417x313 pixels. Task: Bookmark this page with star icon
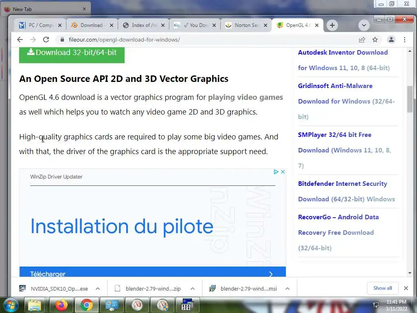tap(375, 40)
